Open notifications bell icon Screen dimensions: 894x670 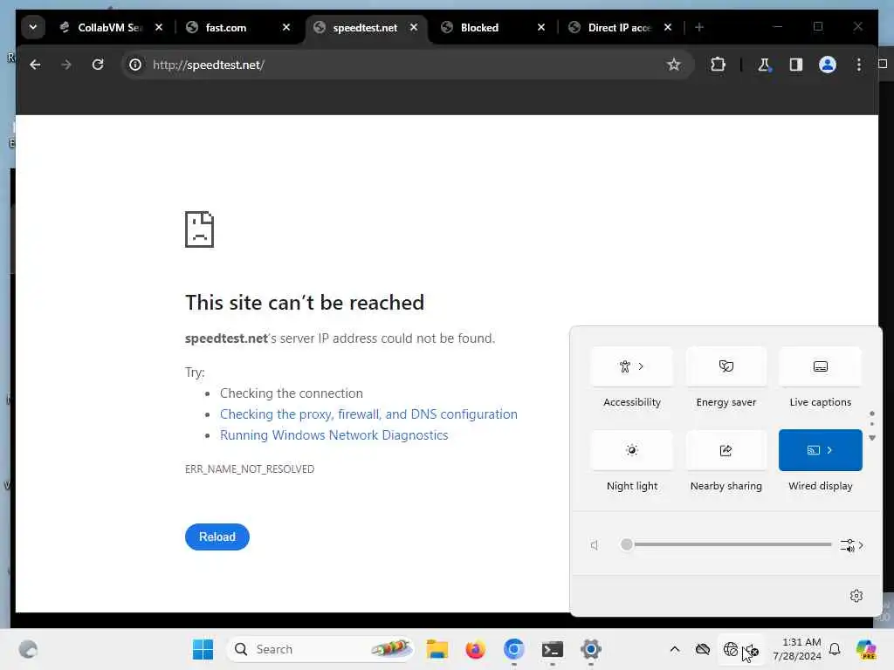click(834, 649)
